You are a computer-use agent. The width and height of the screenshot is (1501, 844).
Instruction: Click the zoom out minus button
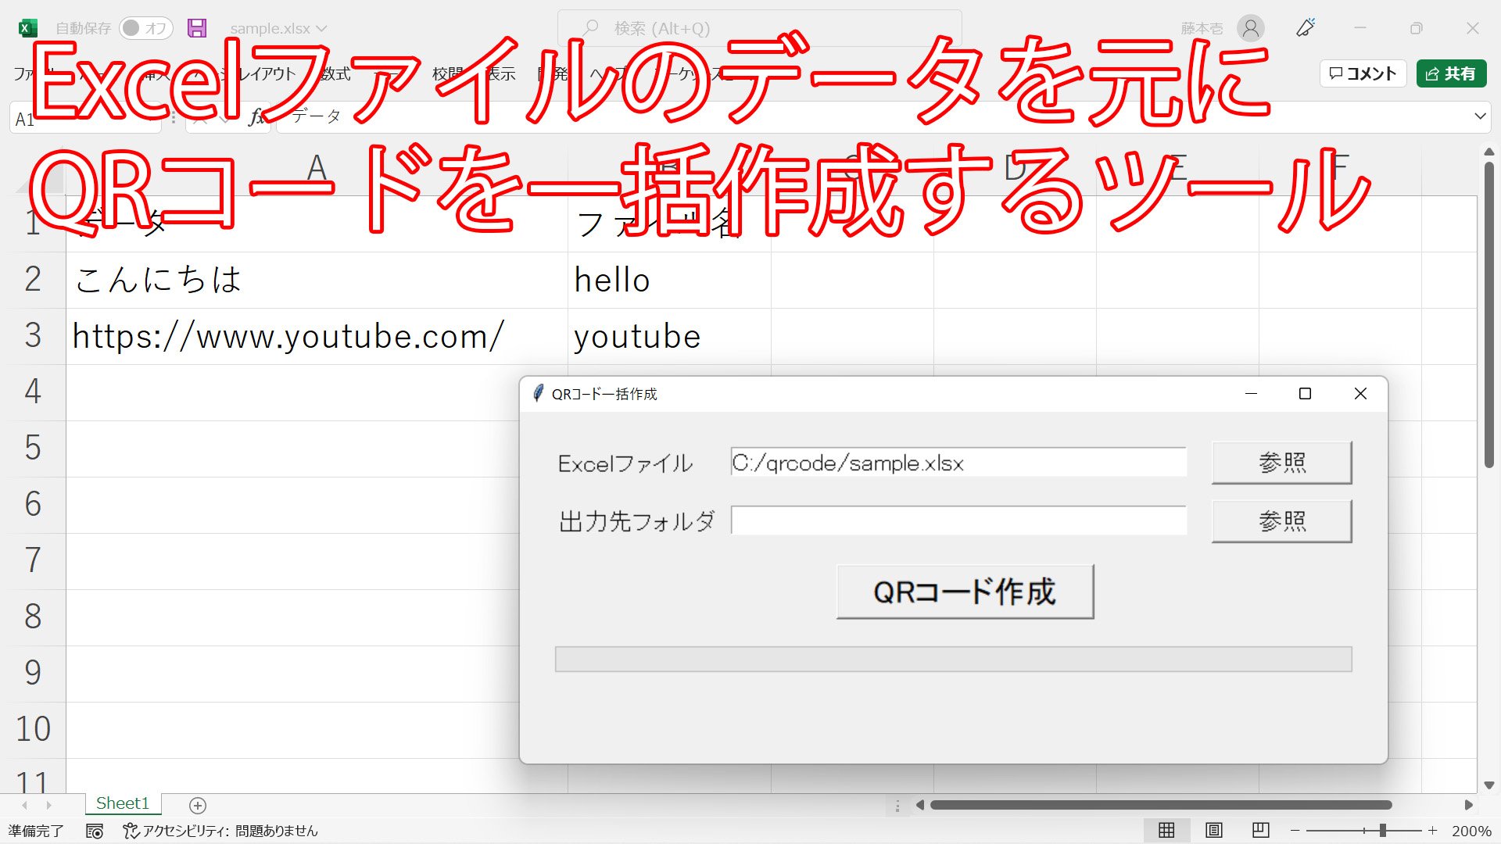1295,831
